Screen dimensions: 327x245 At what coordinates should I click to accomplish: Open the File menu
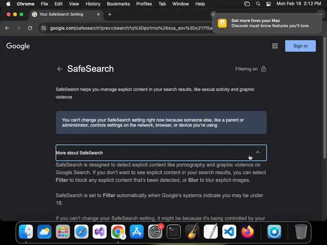pos(44,4)
